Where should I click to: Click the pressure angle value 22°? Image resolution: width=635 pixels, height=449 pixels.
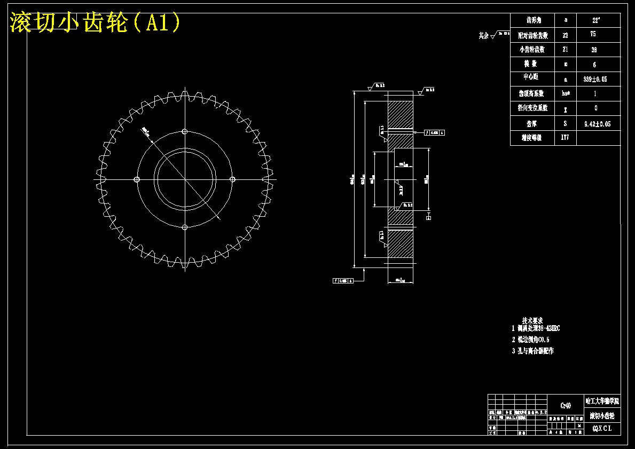tap(595, 20)
